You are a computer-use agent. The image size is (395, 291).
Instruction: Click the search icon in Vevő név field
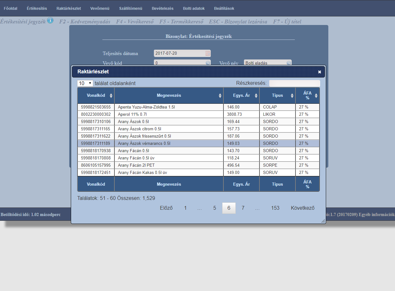click(x=289, y=63)
